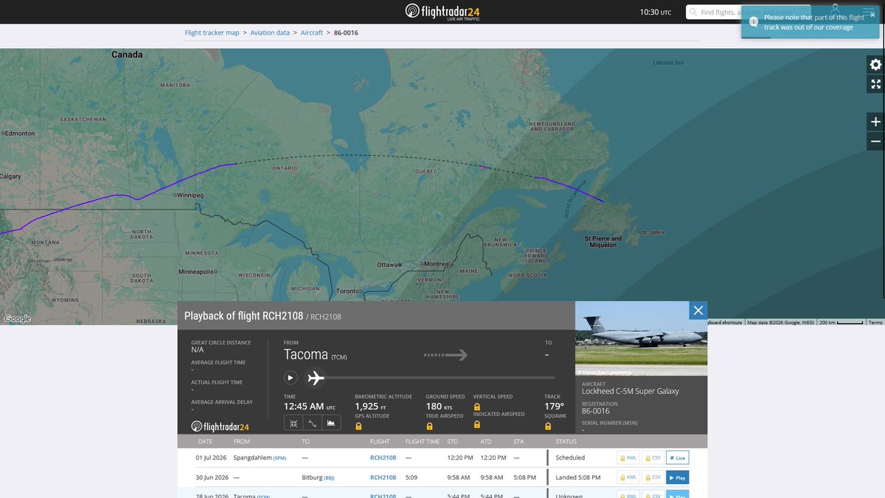Click the Google logo on map
Image resolution: width=885 pixels, height=498 pixels.
tap(18, 319)
